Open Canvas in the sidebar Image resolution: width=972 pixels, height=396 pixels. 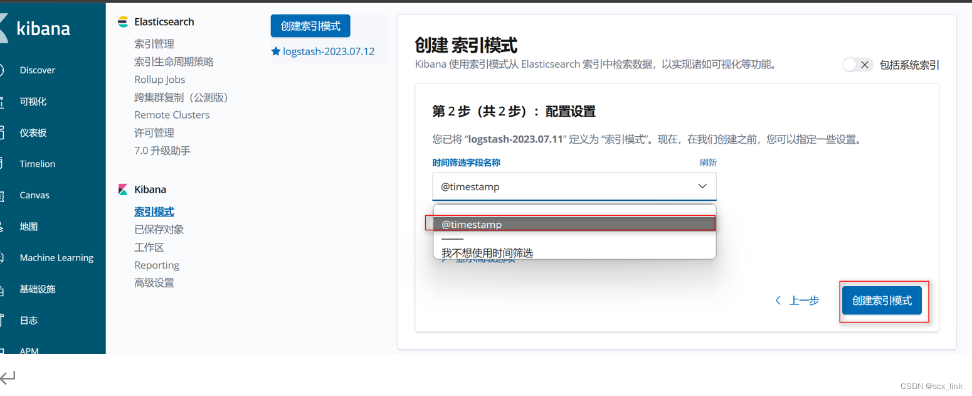tap(34, 195)
